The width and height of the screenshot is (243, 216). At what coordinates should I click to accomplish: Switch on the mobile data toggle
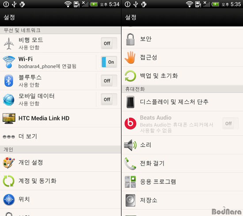tap(109, 99)
